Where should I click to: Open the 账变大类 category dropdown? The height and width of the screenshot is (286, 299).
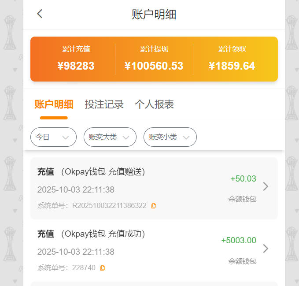[x=110, y=137]
